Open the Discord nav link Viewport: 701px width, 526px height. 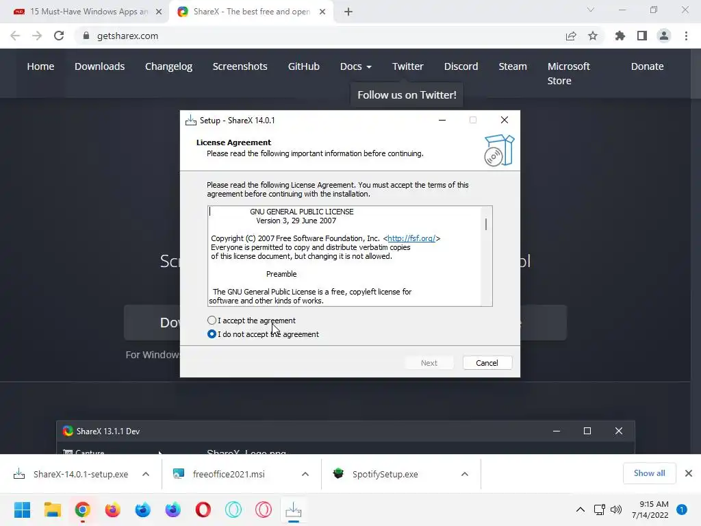(x=461, y=66)
